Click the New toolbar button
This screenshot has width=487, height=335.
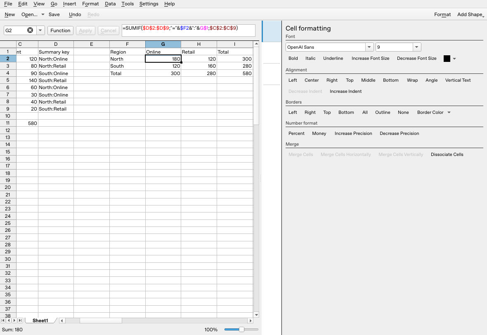(x=9, y=14)
